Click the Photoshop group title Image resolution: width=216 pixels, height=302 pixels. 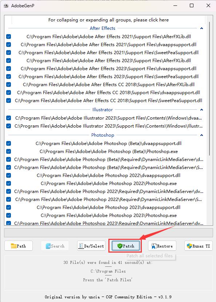103,135
